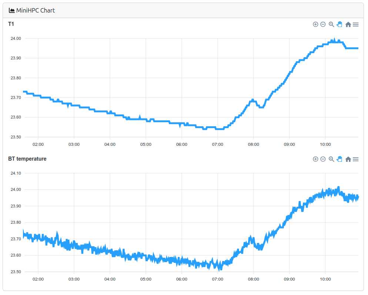Image resolution: width=368 pixels, height=295 pixels.
Task: Activate selection zoom on BT temperature chart
Action: [331, 159]
